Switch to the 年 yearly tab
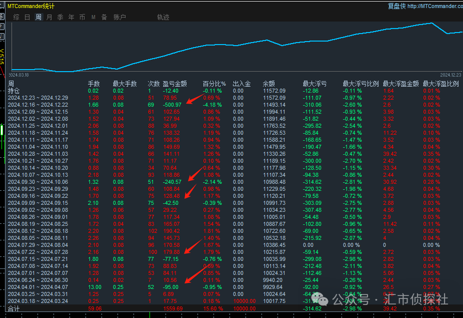This screenshot has width=463, height=318. 71,17
